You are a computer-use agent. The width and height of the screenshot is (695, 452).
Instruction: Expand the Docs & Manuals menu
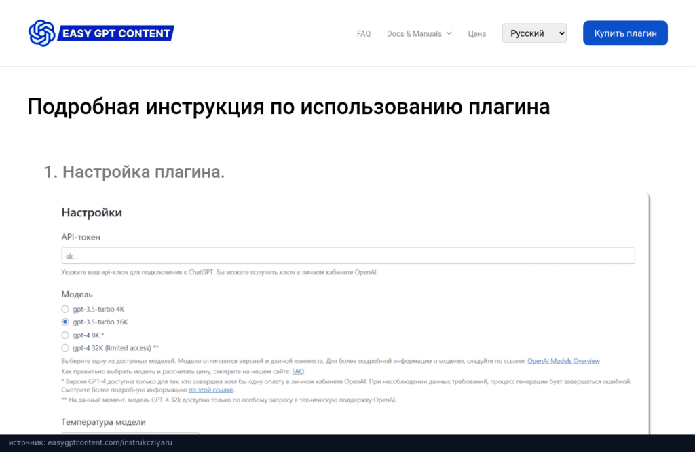coord(419,34)
